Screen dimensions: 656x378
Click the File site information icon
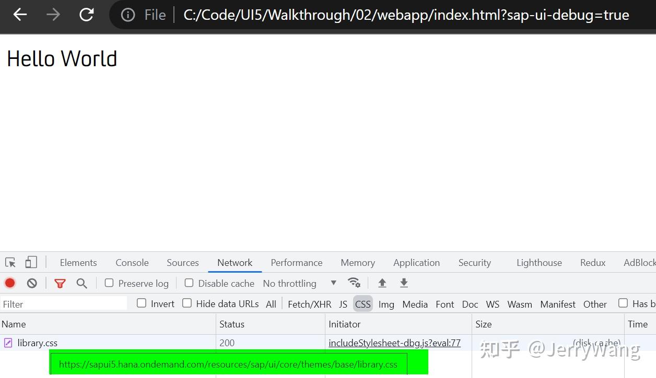point(128,15)
